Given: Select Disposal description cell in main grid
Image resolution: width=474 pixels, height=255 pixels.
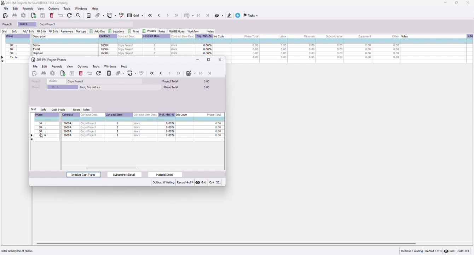Looking at the screenshot, I should coord(65,53).
